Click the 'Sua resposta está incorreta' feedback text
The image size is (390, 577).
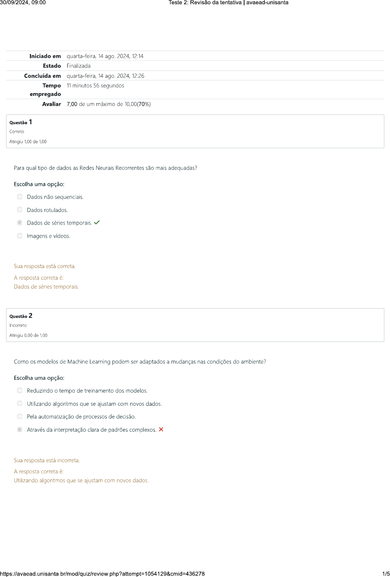[47, 460]
